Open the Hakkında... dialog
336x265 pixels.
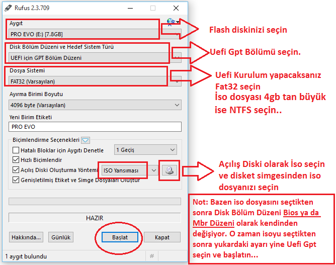[x=26, y=237]
